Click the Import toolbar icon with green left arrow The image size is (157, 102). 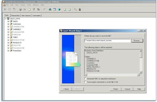(65, 9)
